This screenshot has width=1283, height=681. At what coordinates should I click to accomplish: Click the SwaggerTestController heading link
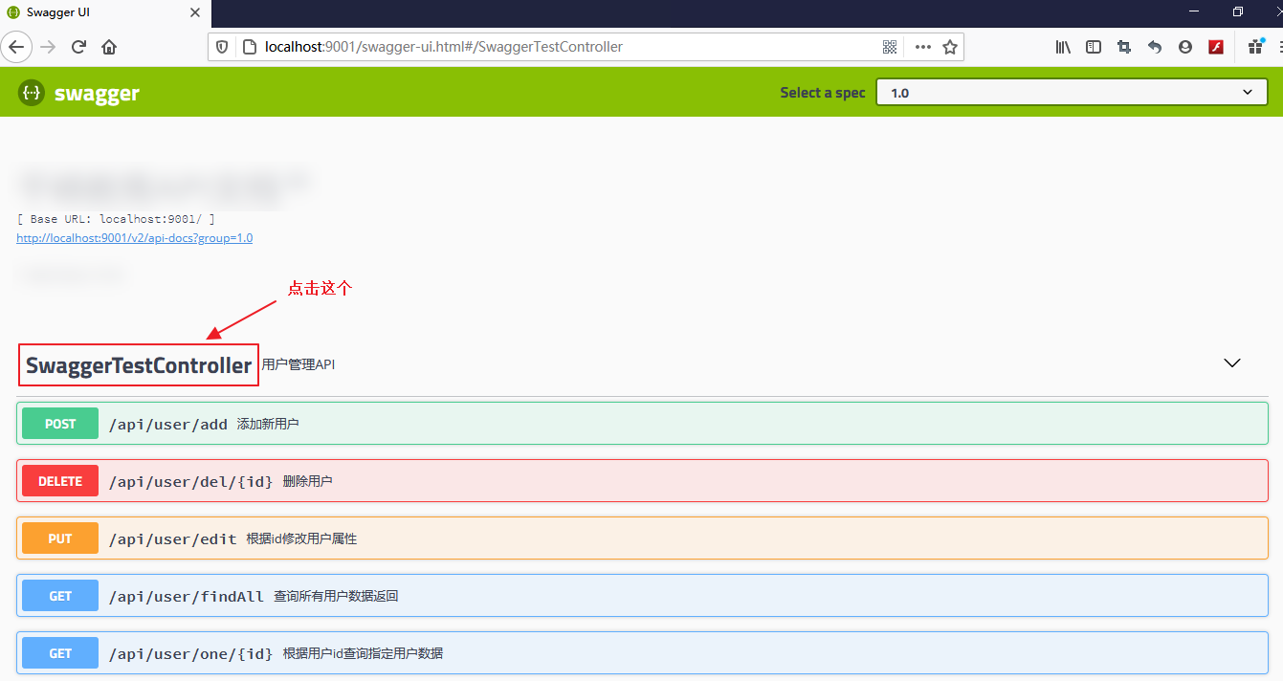point(139,365)
